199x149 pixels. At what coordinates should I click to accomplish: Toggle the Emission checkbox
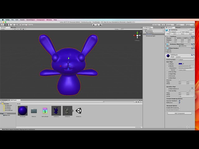(x=179, y=80)
